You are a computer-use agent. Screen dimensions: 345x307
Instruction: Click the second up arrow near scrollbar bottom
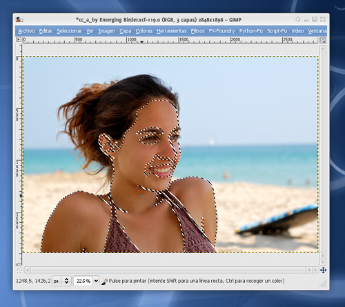323,256
